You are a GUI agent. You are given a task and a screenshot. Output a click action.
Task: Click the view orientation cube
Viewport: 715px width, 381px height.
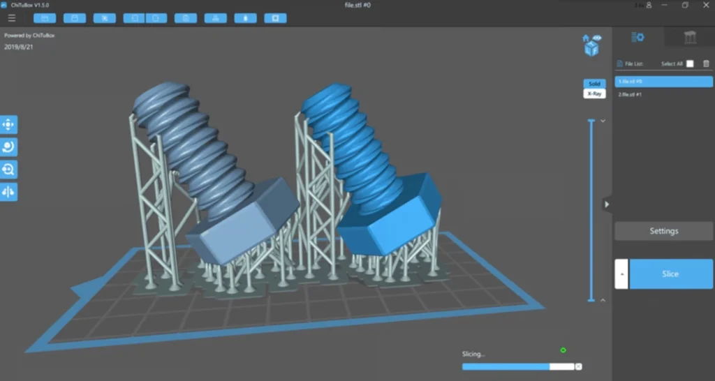coord(591,50)
